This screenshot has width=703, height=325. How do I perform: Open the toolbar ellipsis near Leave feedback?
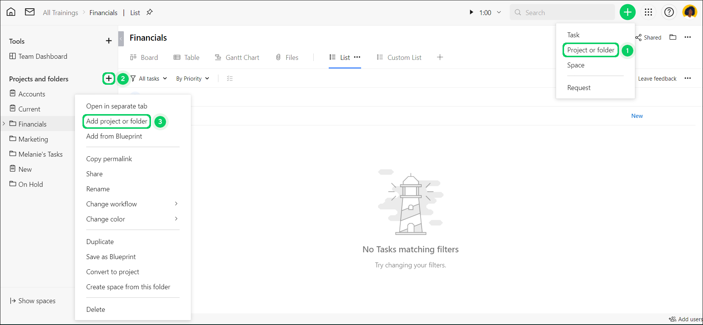(x=688, y=78)
